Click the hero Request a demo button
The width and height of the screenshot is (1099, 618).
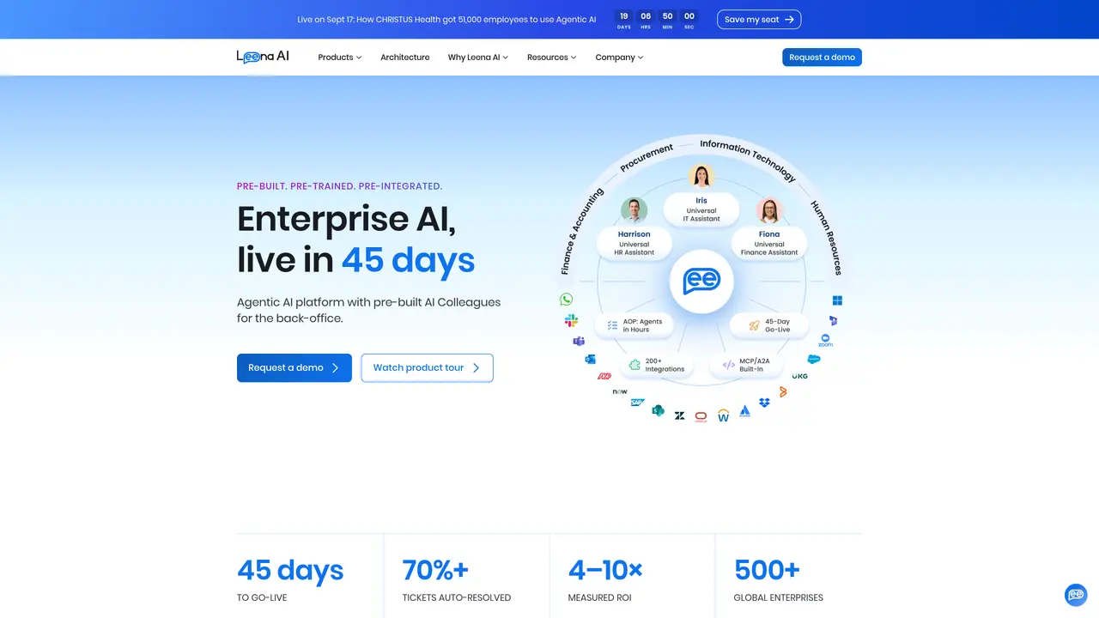(294, 367)
